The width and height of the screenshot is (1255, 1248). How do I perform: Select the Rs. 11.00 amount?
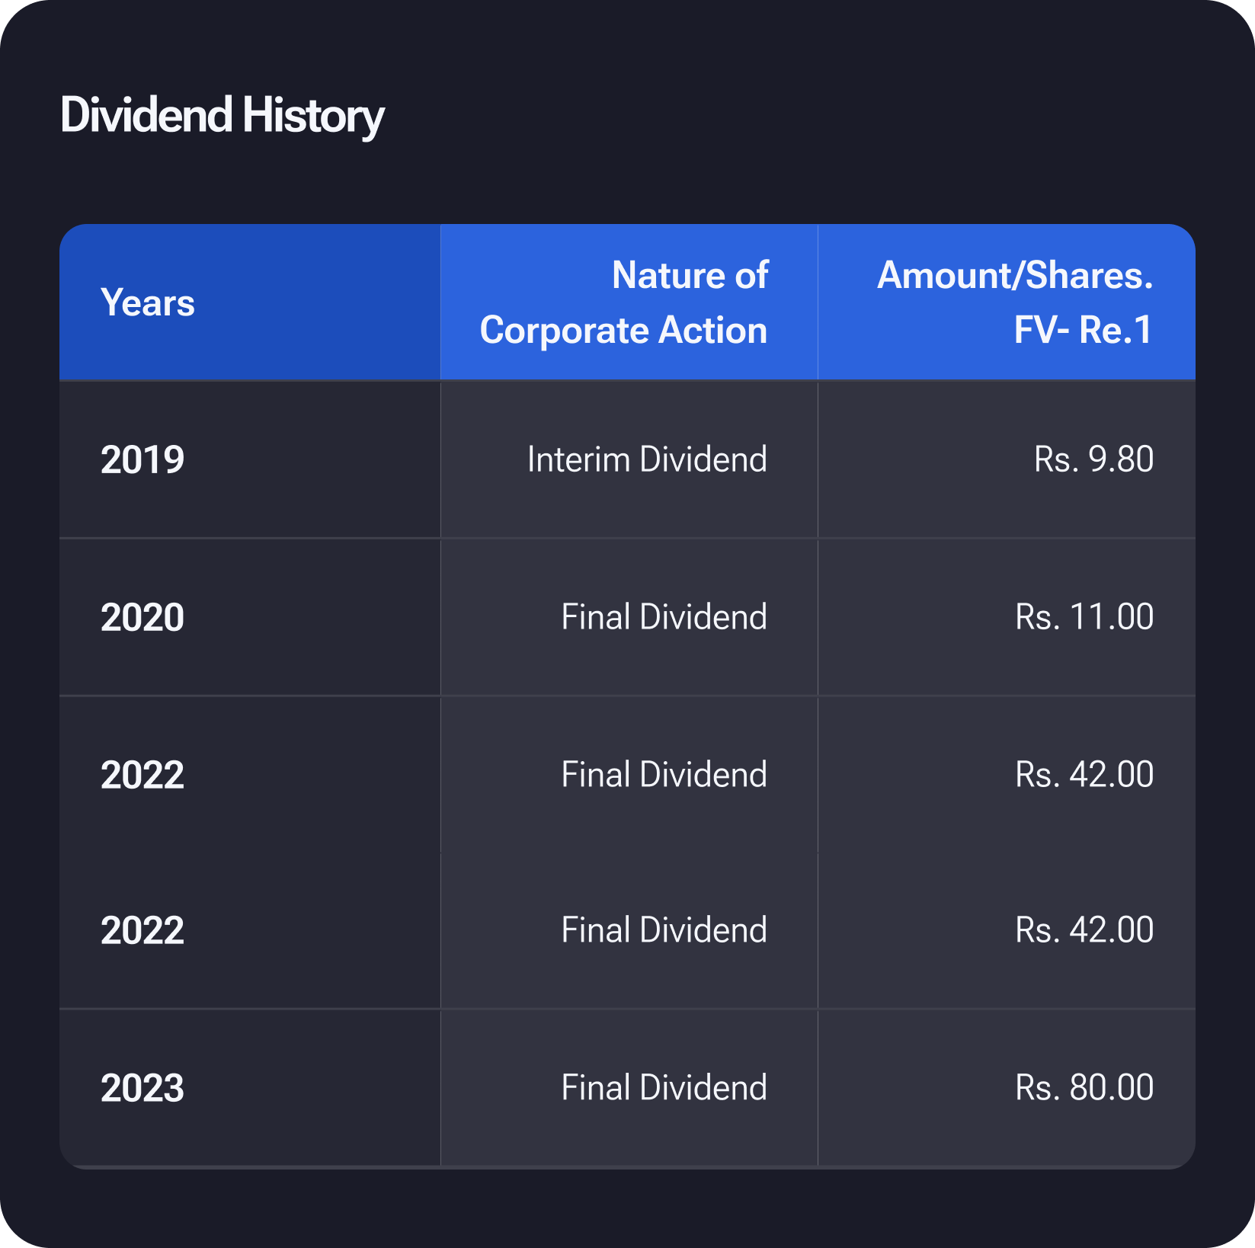point(1084,617)
